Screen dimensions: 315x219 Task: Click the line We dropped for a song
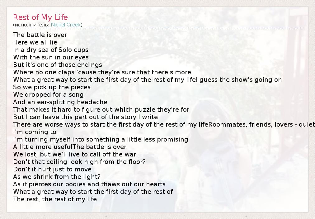48,95
